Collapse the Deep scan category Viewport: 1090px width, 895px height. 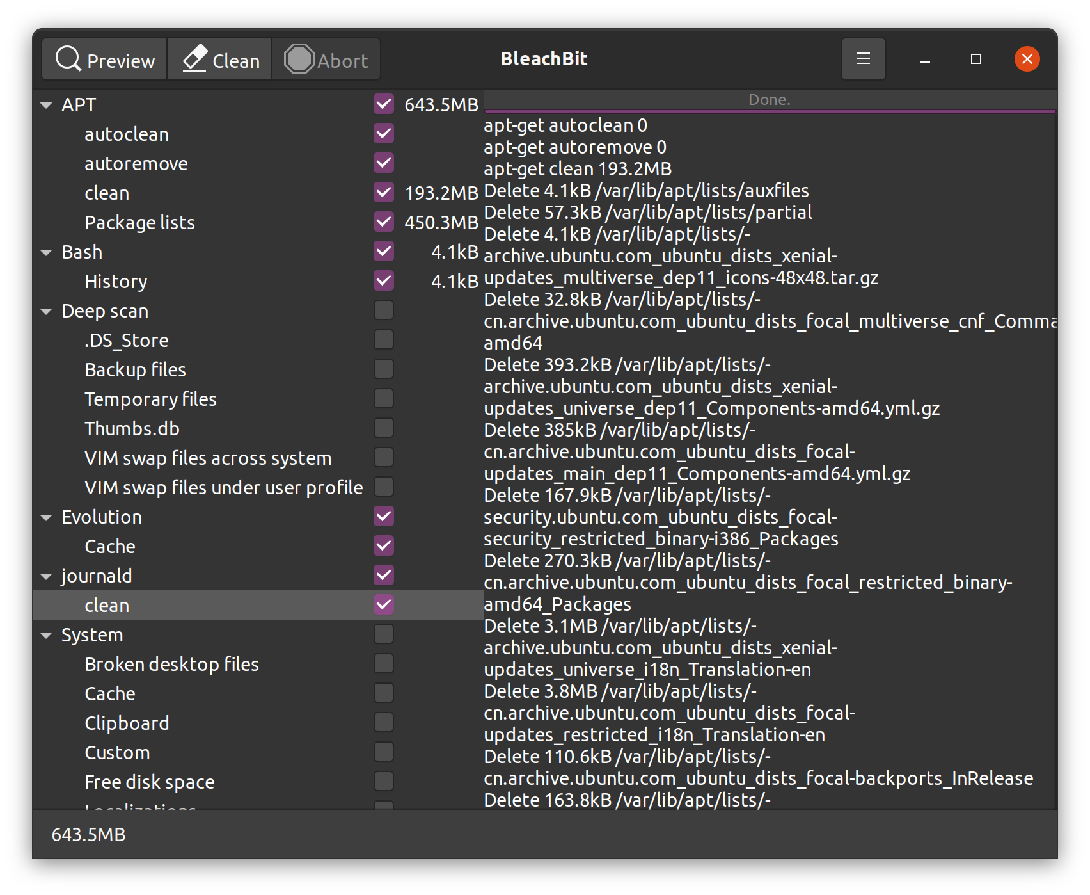click(46, 312)
